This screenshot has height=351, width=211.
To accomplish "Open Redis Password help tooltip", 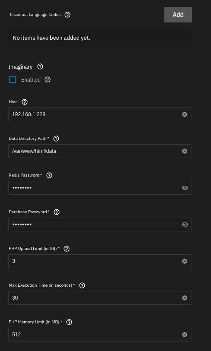I will (49, 175).
